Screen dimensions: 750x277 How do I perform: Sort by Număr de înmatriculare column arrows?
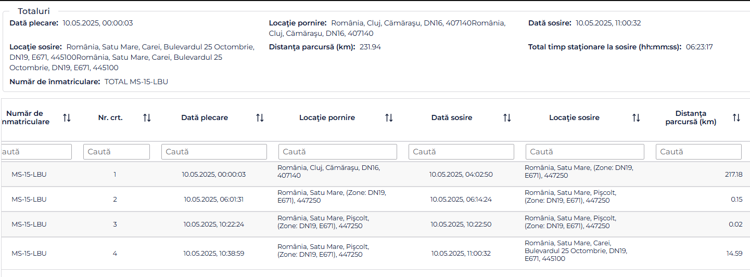(x=67, y=118)
